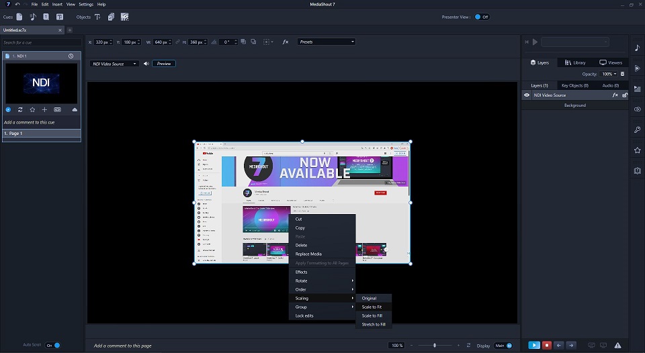
Task: Mute the NDI Video Source speaker icon
Action: pos(146,64)
